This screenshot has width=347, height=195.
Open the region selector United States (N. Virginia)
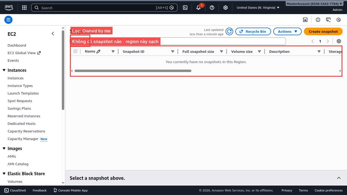(x=258, y=8)
